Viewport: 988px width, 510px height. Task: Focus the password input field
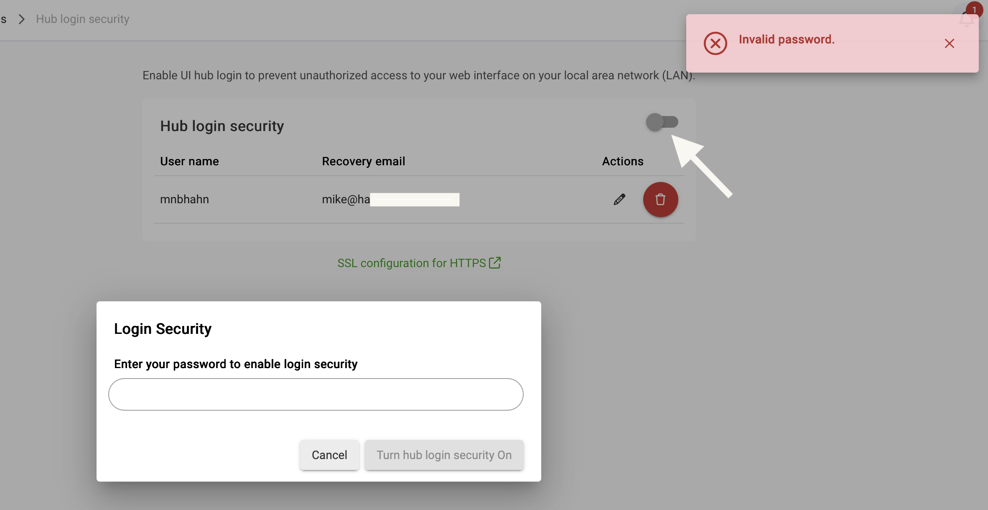click(x=316, y=394)
